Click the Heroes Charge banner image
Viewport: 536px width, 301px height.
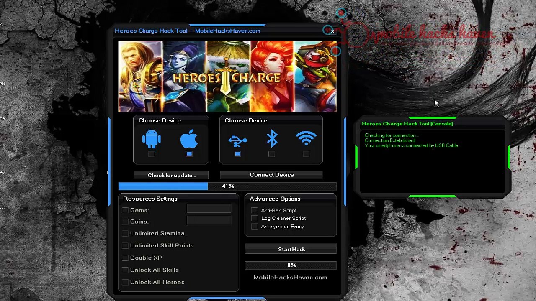(227, 77)
